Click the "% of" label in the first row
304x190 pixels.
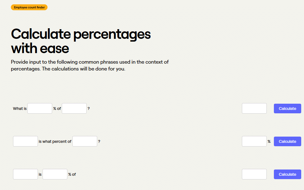pos(57,109)
